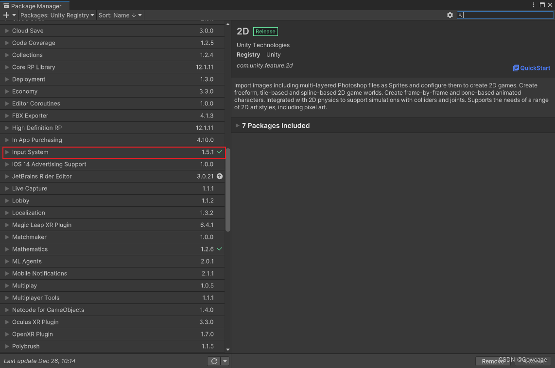Image resolution: width=555 pixels, height=368 pixels.
Task: Click the com.unity.feature.2d package name
Action: (264, 66)
